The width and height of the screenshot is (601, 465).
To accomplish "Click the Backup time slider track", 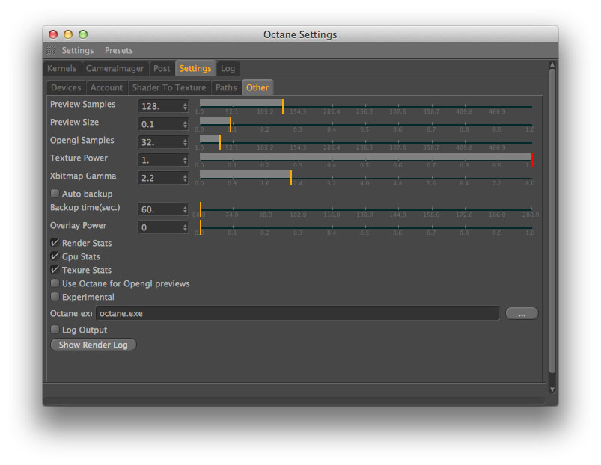I will pos(366,209).
